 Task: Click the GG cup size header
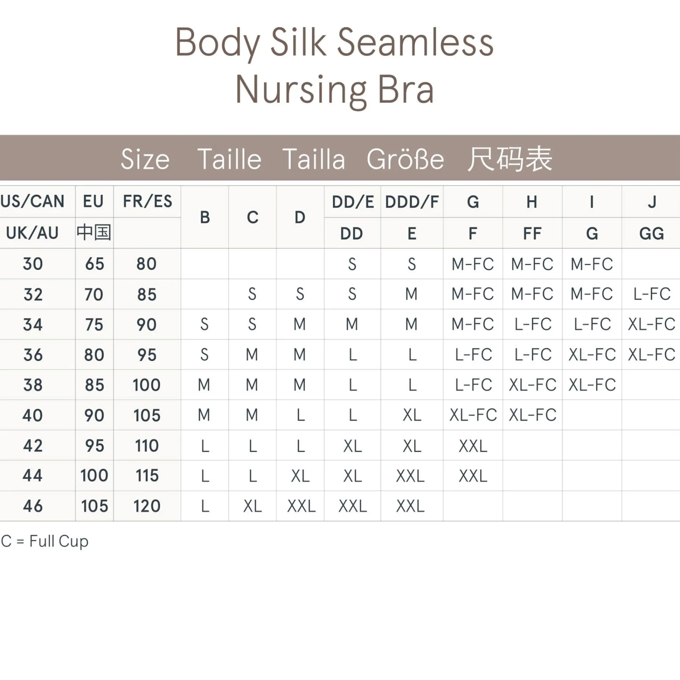[x=651, y=233]
